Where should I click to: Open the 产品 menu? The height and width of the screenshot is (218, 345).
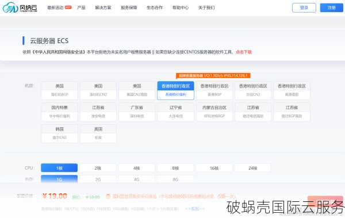tap(81, 7)
